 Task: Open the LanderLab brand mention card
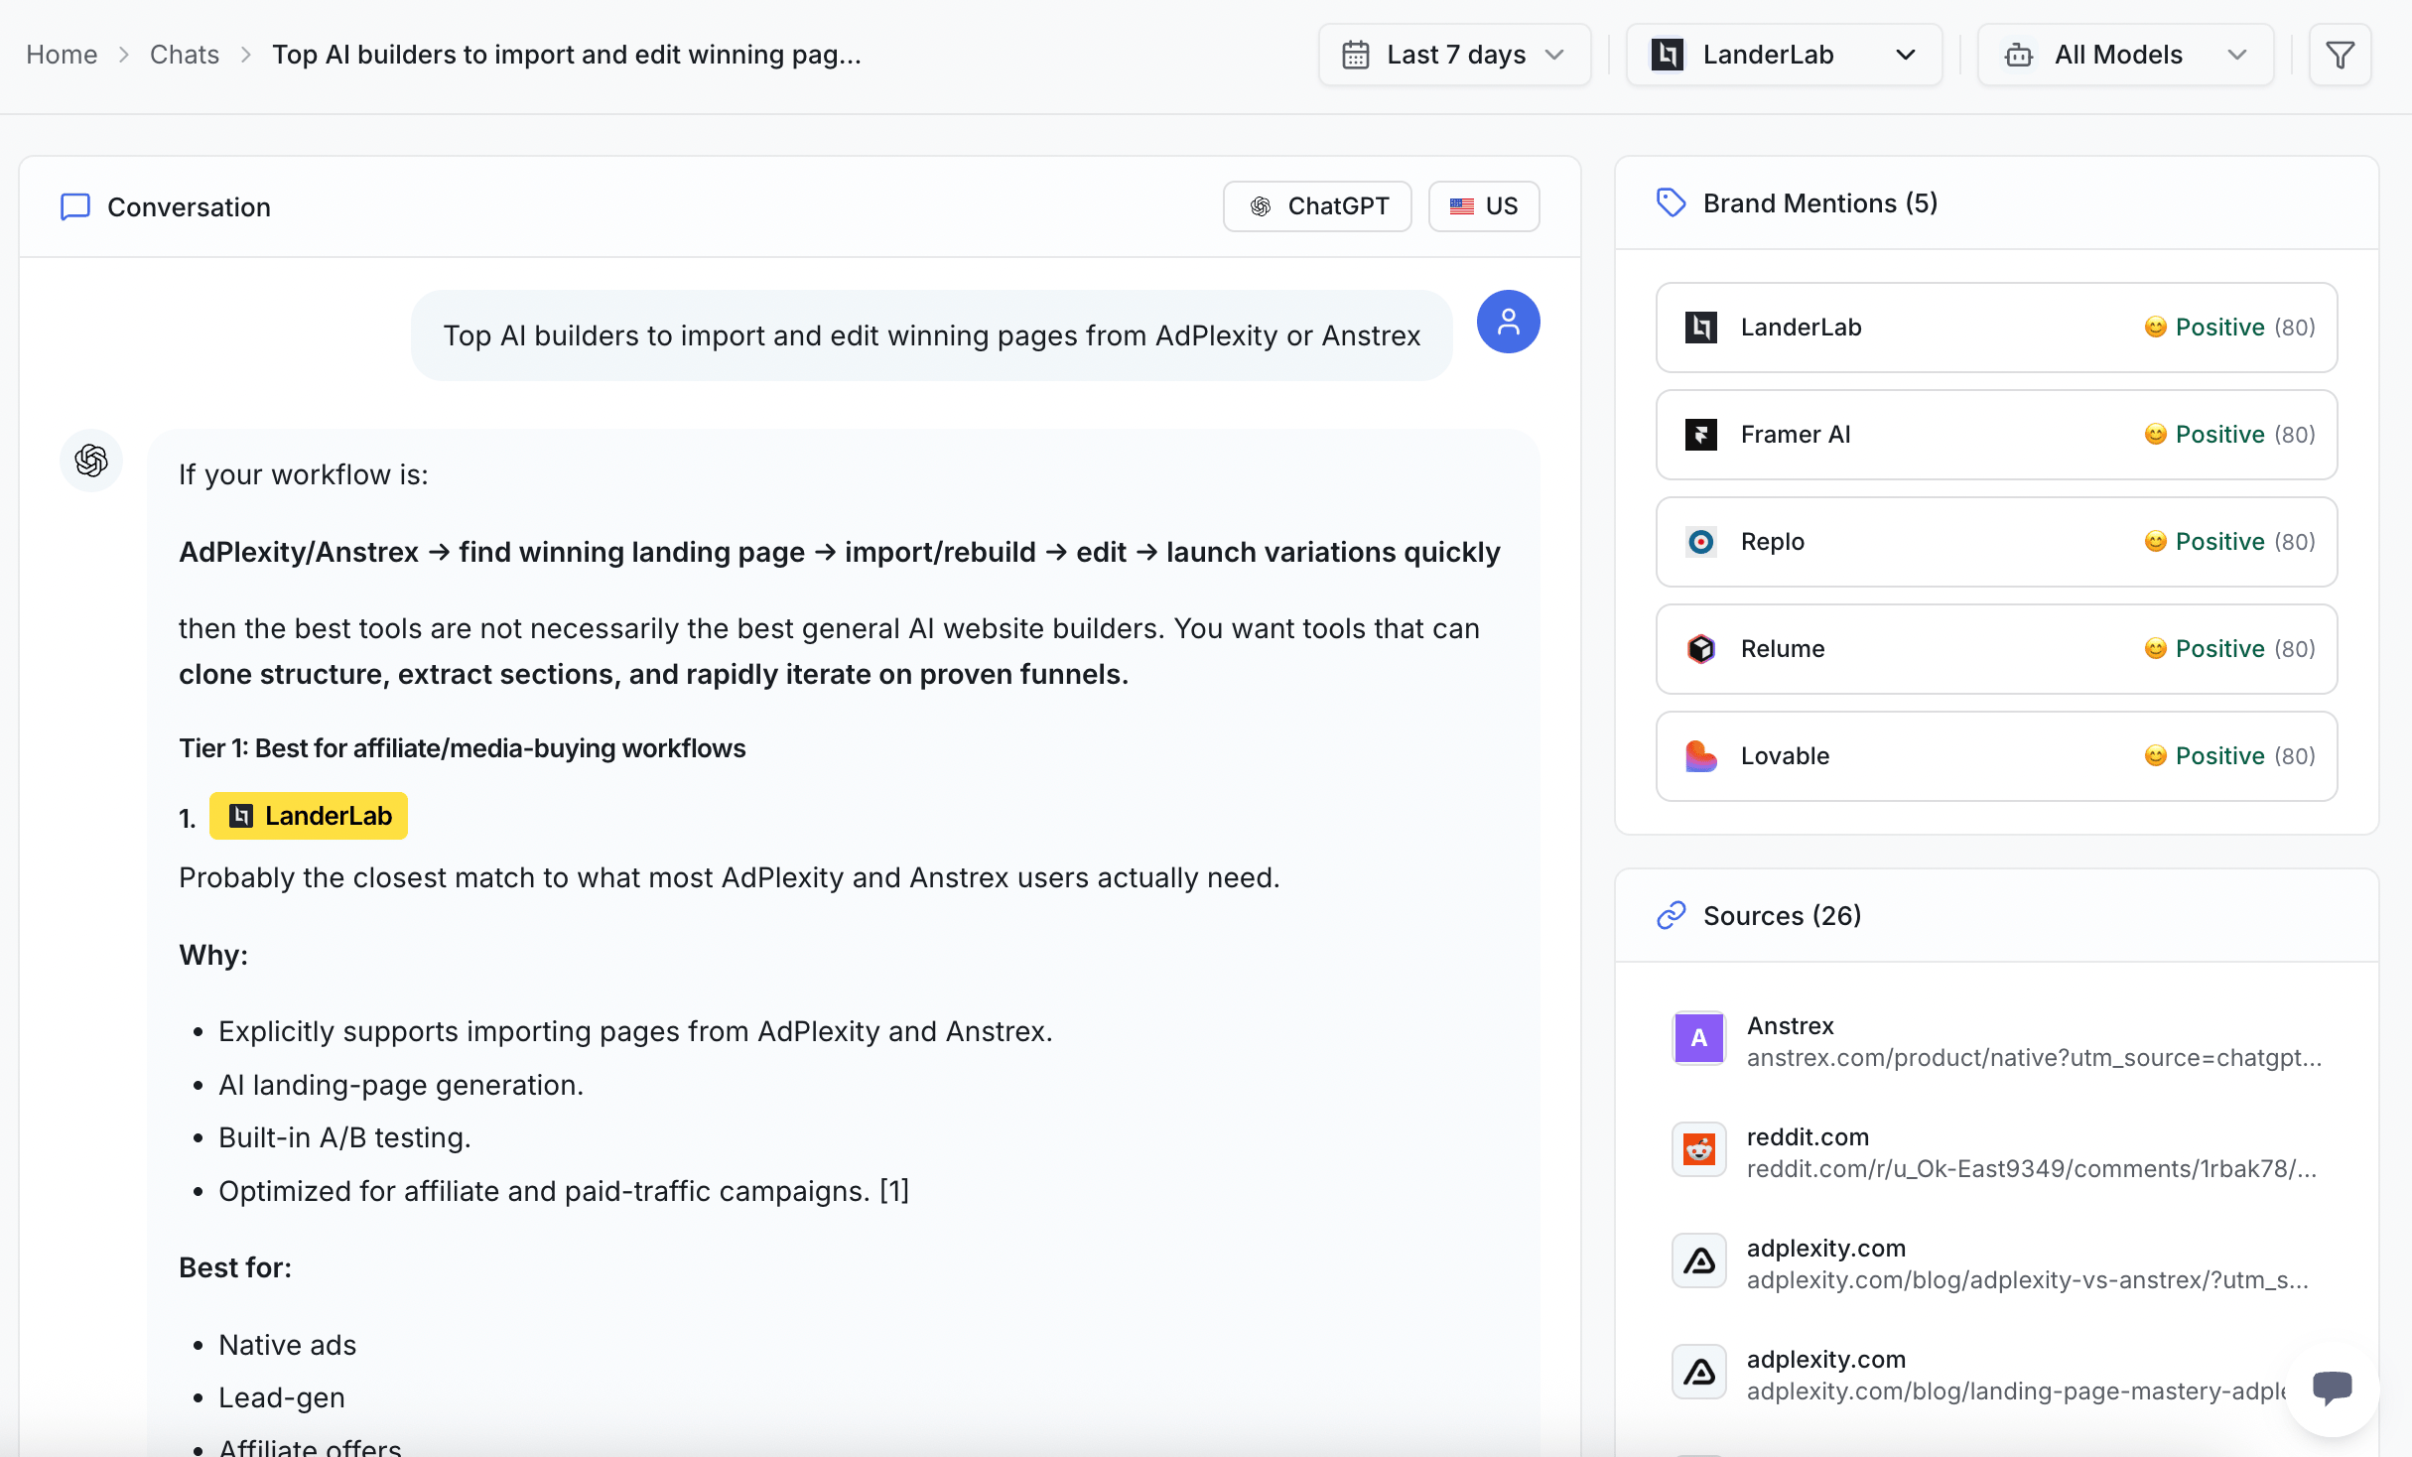(1997, 328)
